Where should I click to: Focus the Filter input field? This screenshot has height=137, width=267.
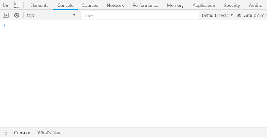[140, 16]
